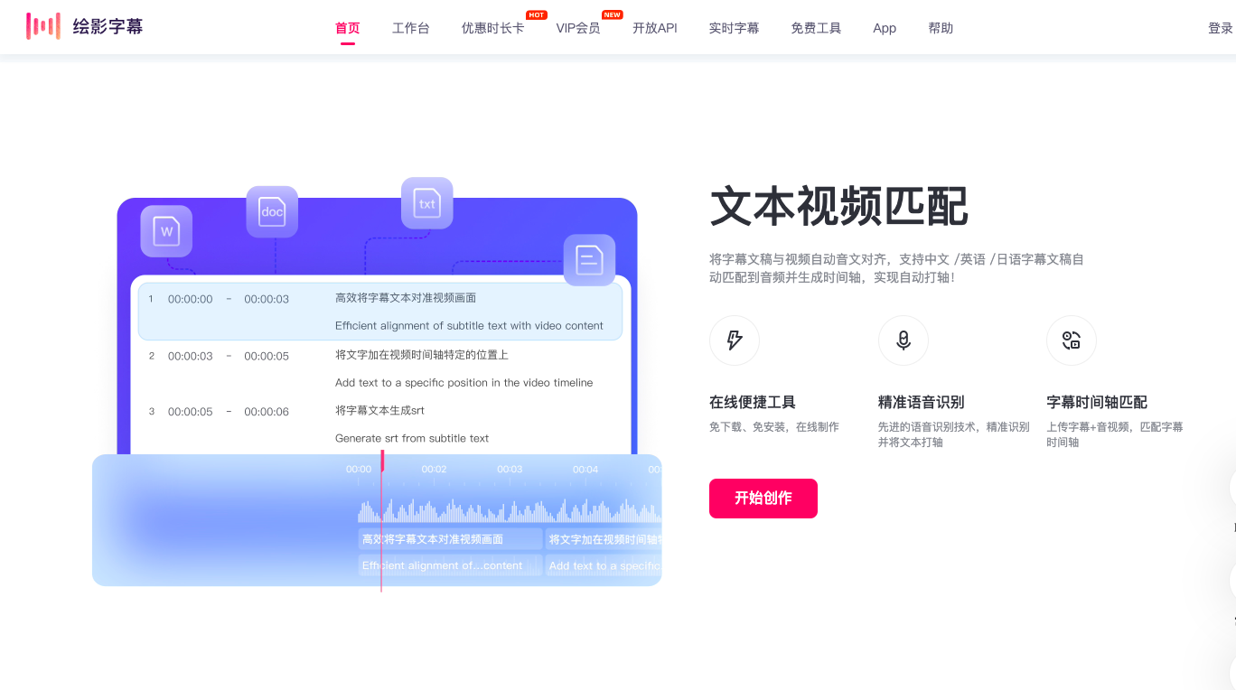1236x690 pixels.
Task: Open the 帮助 menu item
Action: click(941, 27)
